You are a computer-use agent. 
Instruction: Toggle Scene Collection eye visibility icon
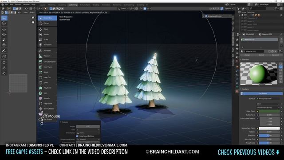281,15
